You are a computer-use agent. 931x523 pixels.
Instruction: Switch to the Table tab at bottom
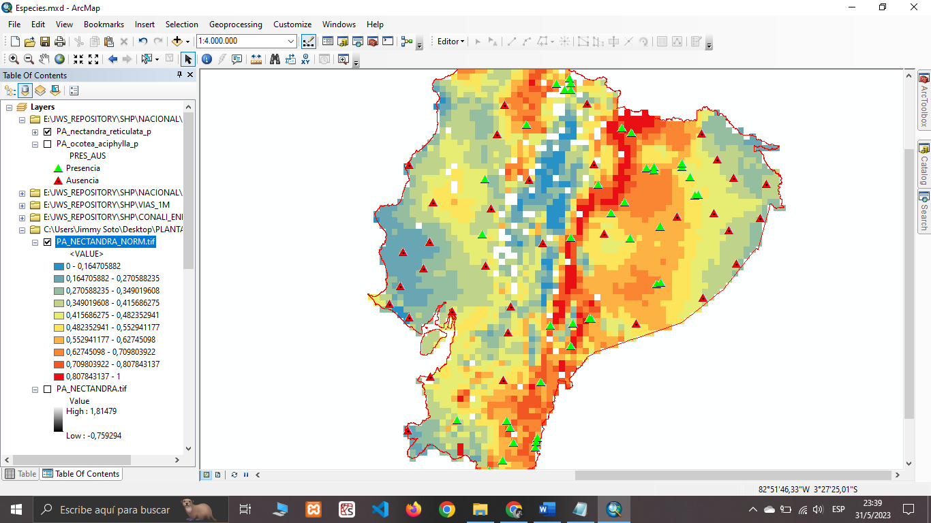(21, 474)
